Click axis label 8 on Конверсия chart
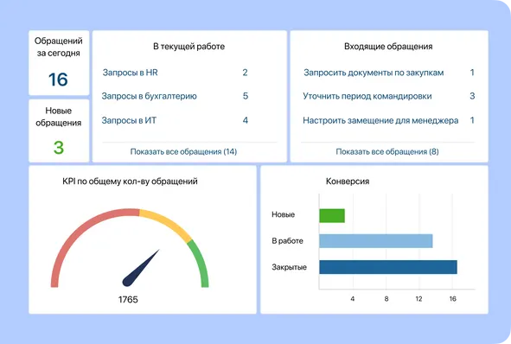This screenshot has width=511, height=344. (386, 299)
